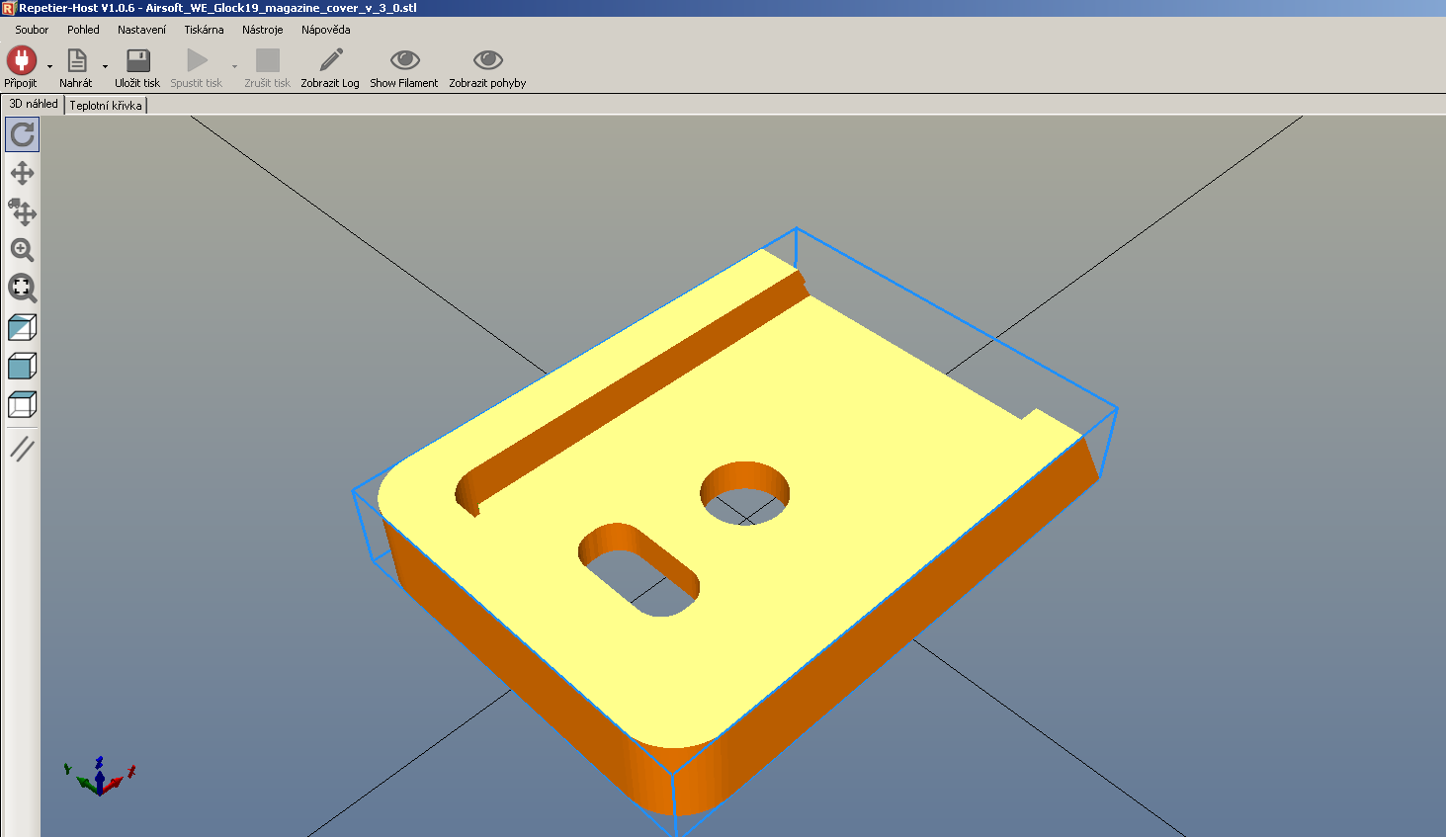Select the move viewpoint tool
This screenshot has width=1446, height=837.
22,174
